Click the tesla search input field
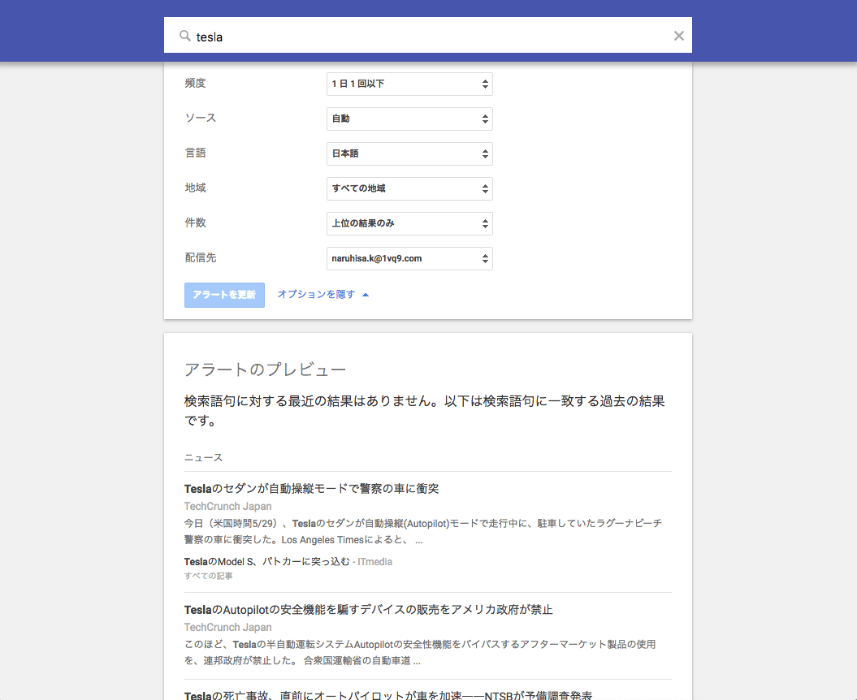 click(429, 37)
